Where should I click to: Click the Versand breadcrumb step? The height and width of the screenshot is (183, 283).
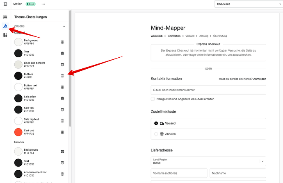[x=190, y=36]
